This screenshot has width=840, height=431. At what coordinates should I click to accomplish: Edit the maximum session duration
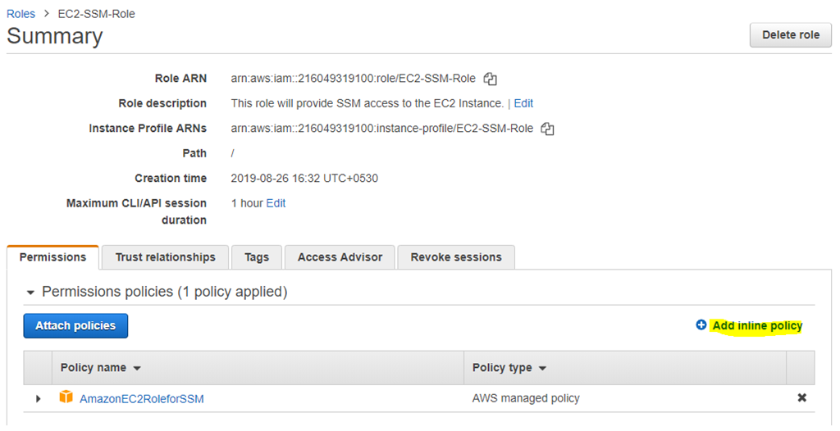tap(276, 203)
